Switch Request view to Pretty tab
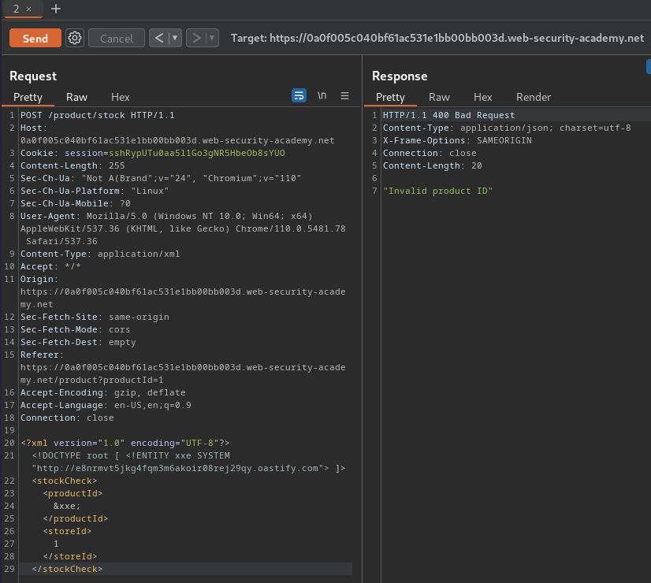This screenshot has width=651, height=583. pos(28,97)
